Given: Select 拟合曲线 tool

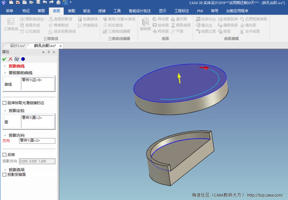Looking at the screenshot, I should point(113,25).
